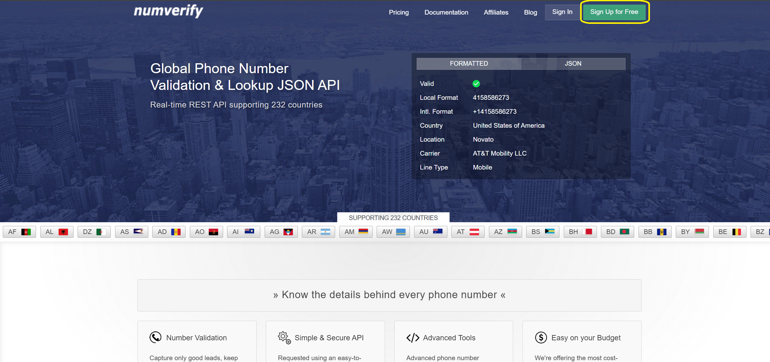Switch to the FORMATTED tab

tap(468, 64)
